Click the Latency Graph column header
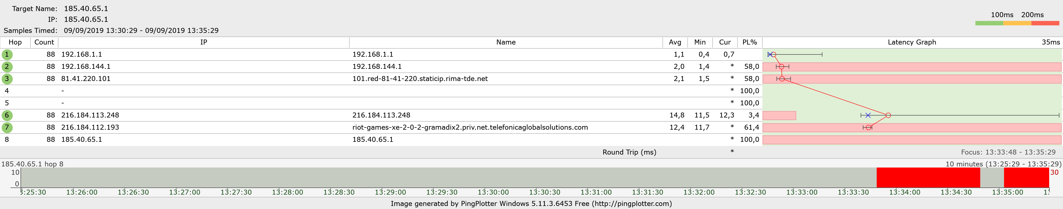This screenshot has width=1063, height=209. click(x=912, y=42)
